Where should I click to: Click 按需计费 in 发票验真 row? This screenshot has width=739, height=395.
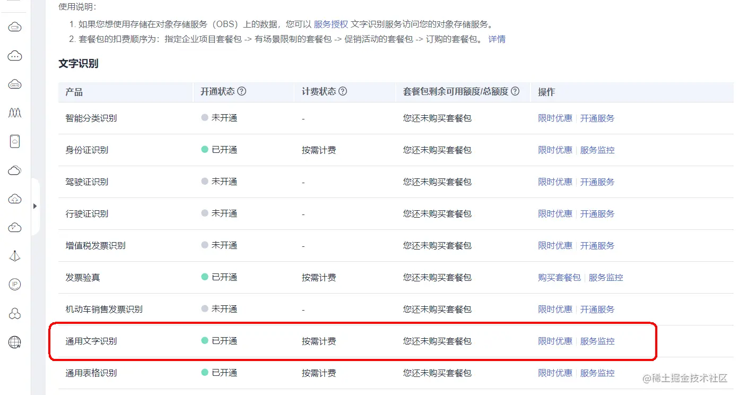coord(319,278)
